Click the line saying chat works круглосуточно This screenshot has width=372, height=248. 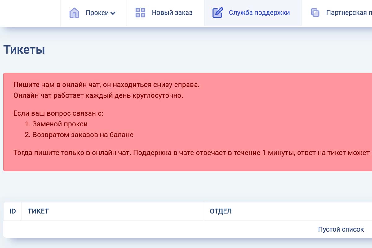98,95
